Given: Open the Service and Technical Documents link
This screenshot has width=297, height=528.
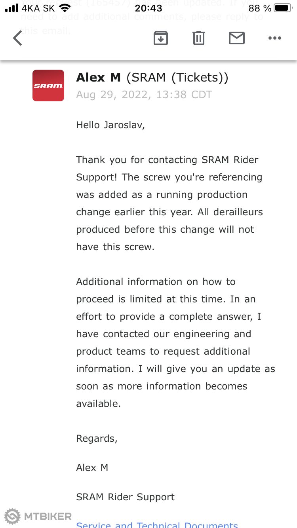Looking at the screenshot, I should [x=157, y=525].
